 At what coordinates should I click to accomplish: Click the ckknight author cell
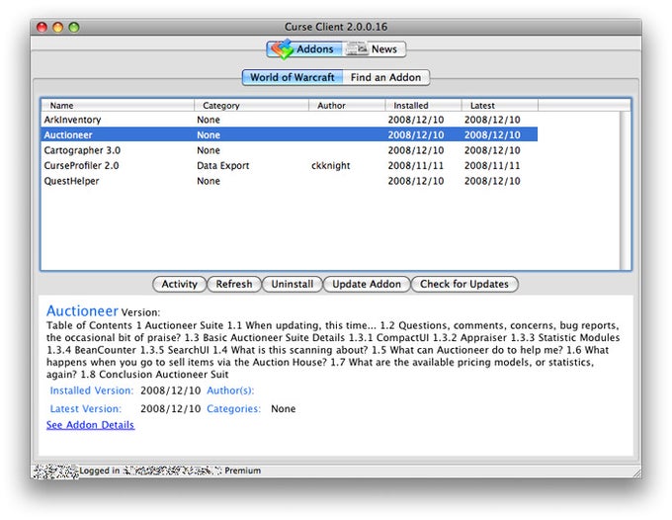[330, 165]
